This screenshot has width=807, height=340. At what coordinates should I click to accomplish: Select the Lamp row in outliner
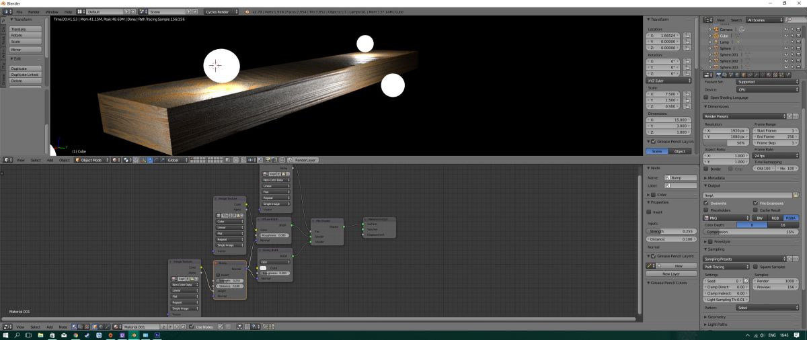724,42
